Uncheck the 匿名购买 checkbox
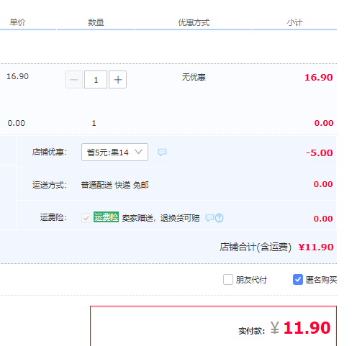The height and width of the screenshot is (346, 352). click(x=298, y=280)
